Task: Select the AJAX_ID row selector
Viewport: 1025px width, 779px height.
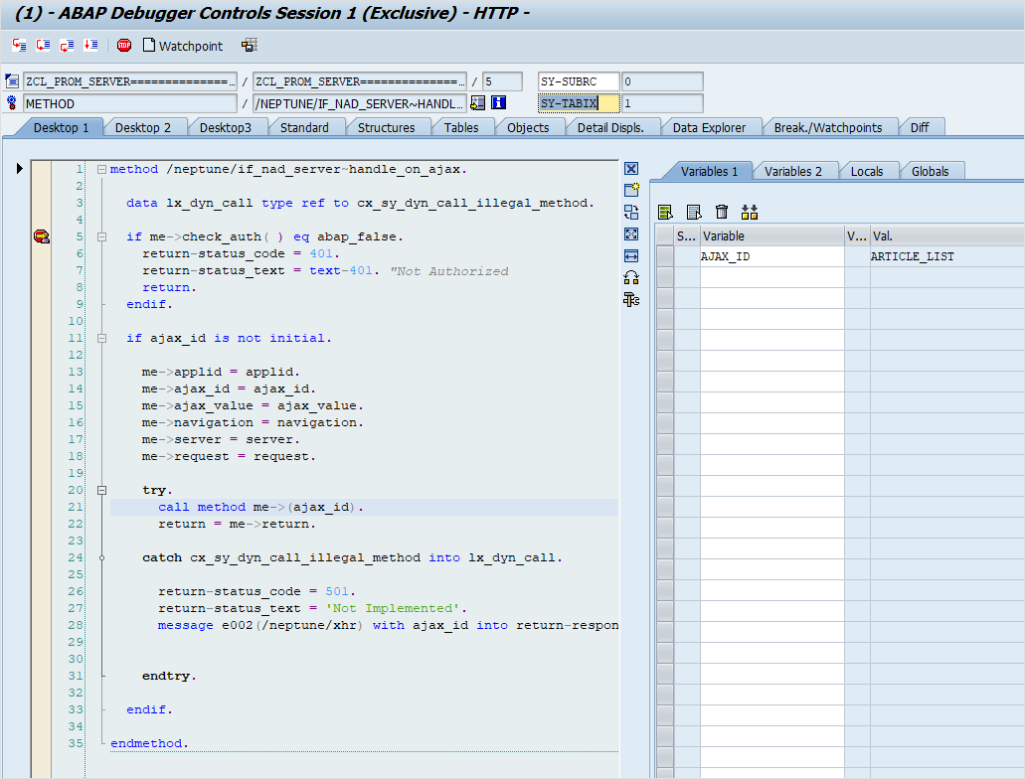Action: pyautogui.click(x=664, y=256)
